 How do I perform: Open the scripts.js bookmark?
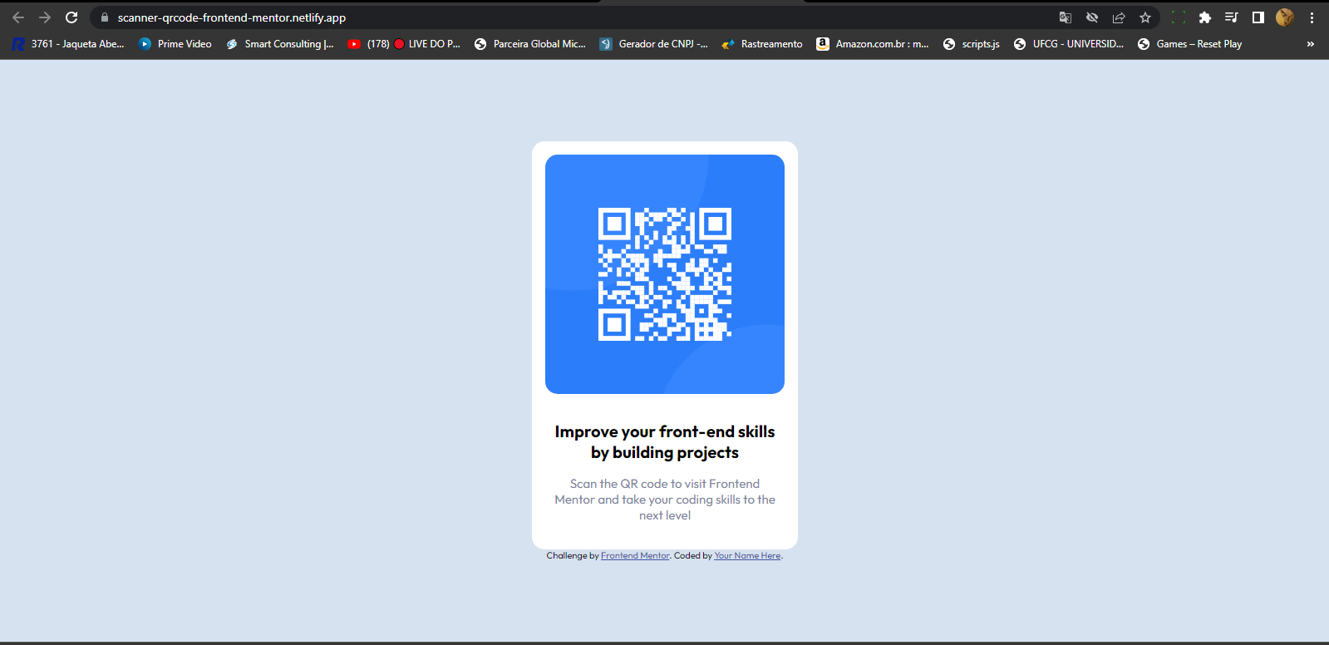pos(972,44)
